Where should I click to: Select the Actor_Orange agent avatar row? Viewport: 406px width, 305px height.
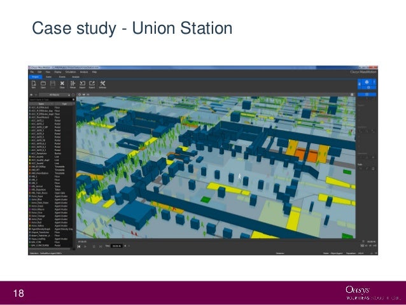(50, 216)
